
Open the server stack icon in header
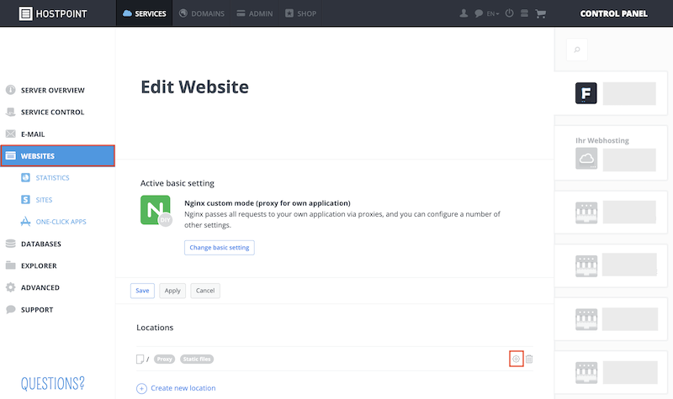click(x=524, y=13)
